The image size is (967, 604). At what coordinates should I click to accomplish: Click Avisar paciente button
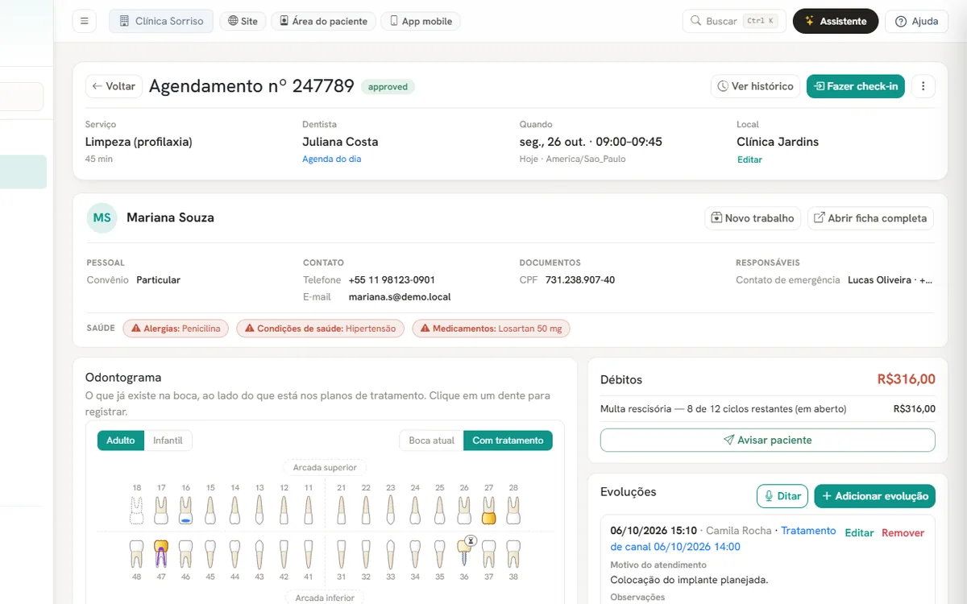[x=767, y=441]
